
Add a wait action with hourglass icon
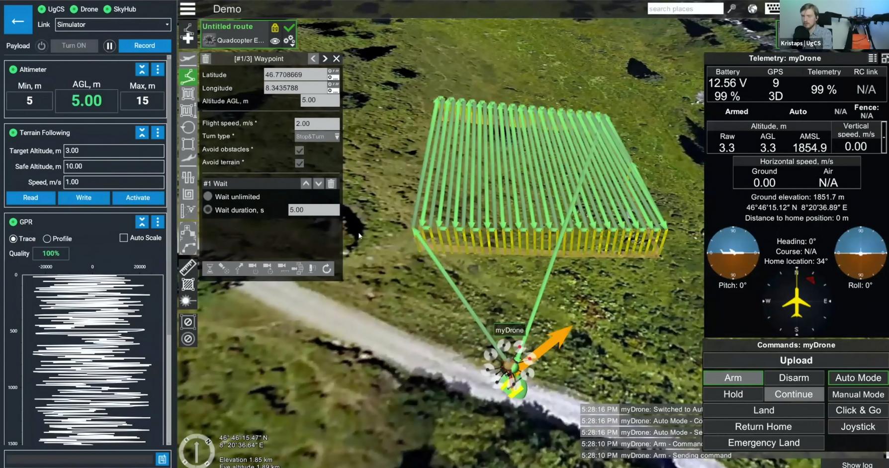pos(210,269)
